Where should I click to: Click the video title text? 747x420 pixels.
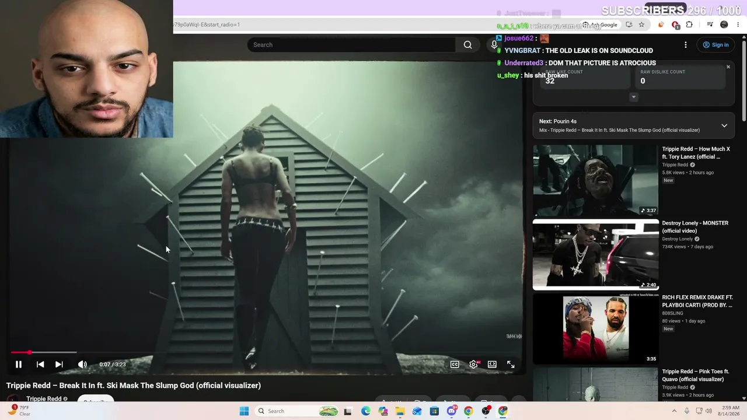point(134,386)
